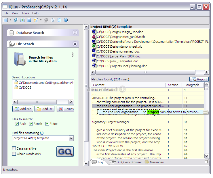Select New_Templates.doc in results

coord(115,61)
